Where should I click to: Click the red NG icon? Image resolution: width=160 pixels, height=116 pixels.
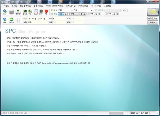click(x=46, y=11)
